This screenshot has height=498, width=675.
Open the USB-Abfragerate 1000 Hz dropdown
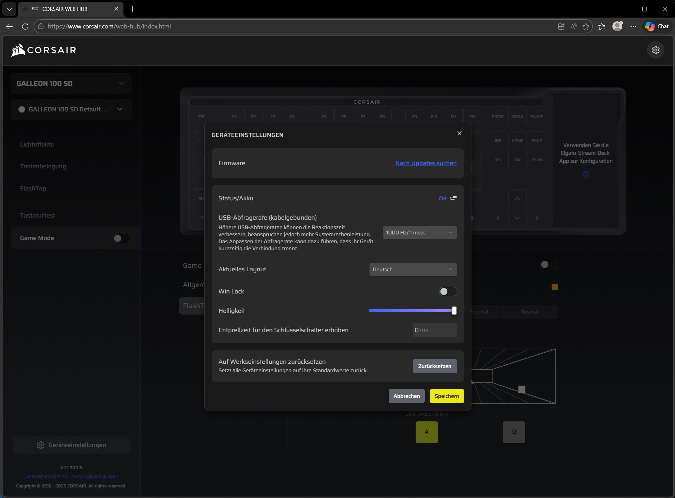(x=419, y=233)
